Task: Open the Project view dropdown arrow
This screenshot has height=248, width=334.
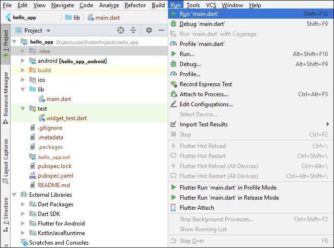Action: coord(48,31)
